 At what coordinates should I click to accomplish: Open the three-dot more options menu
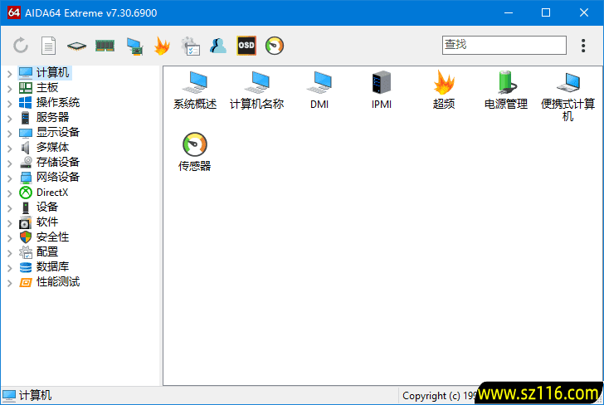pos(583,46)
